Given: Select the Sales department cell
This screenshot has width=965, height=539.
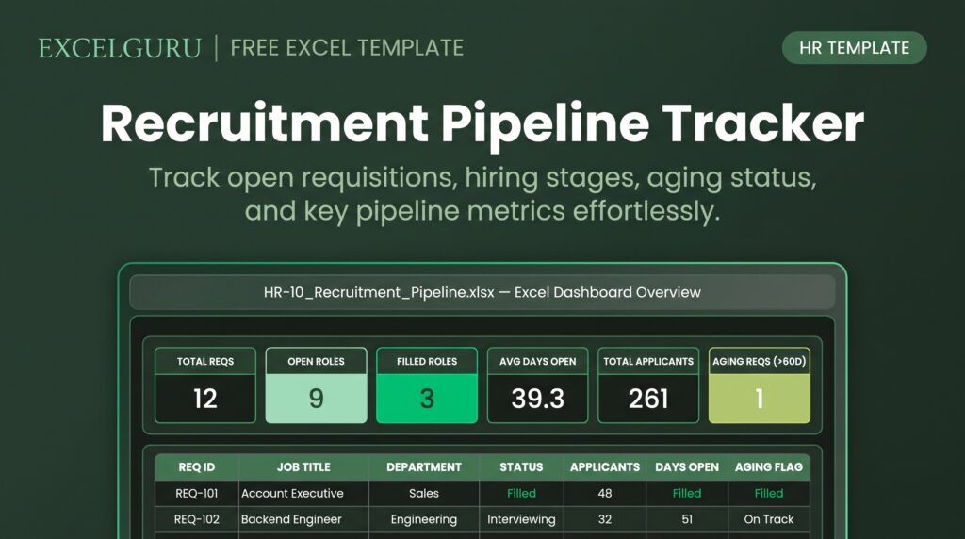Looking at the screenshot, I should [x=424, y=494].
